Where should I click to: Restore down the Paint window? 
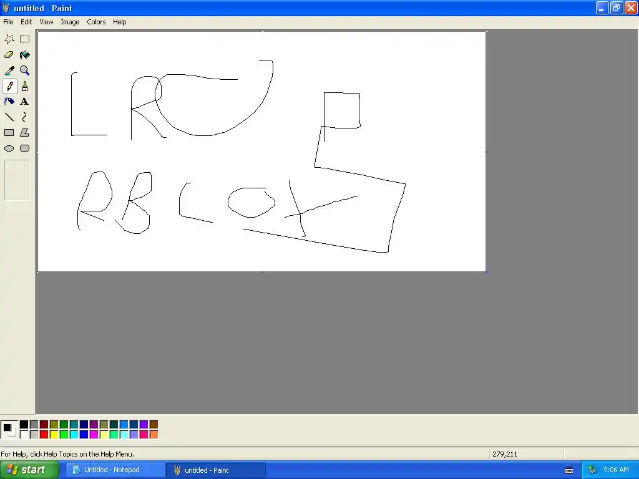[x=617, y=7]
